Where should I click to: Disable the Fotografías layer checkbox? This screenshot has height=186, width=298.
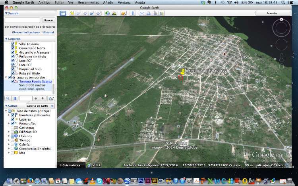pyautogui.click(x=13, y=123)
